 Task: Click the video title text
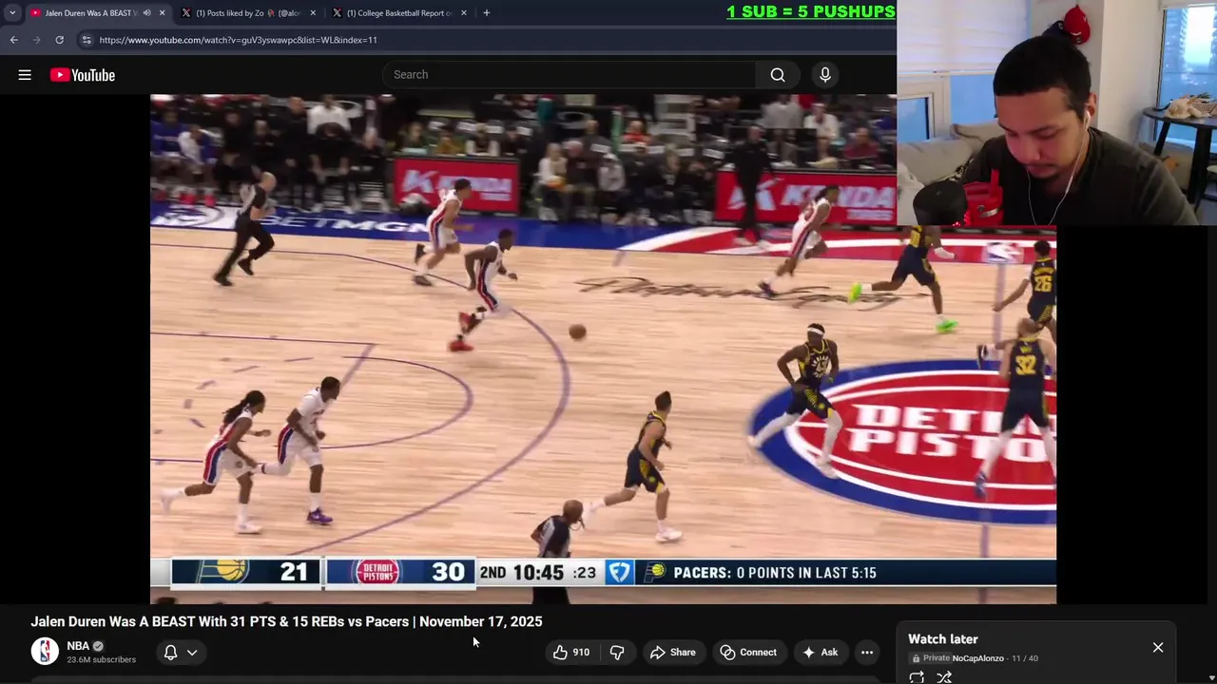coord(286,621)
